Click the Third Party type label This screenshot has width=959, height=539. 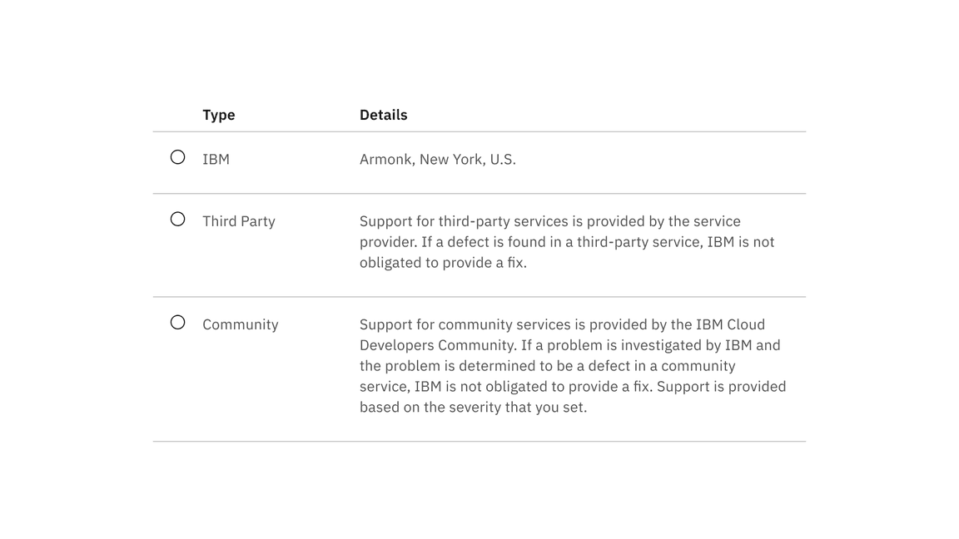(x=239, y=221)
